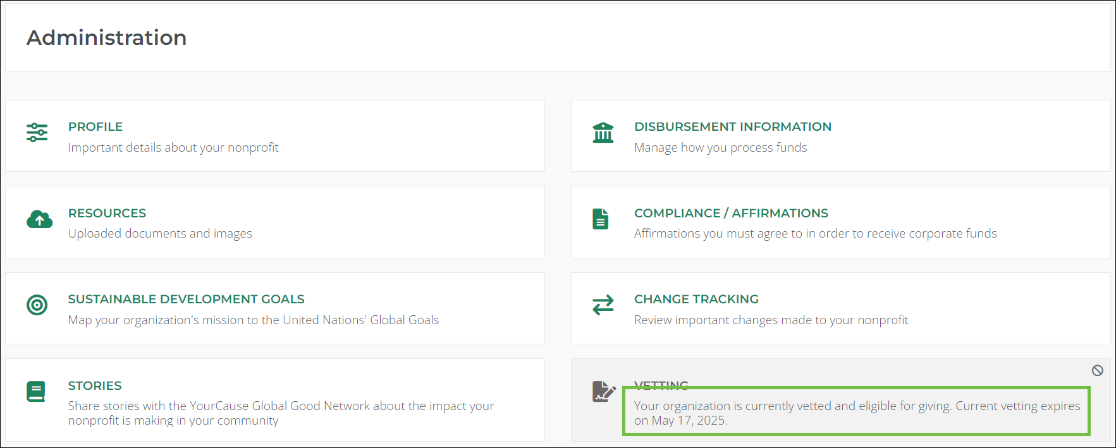This screenshot has height=448, width=1116.
Task: Click the VETTING title
Action: point(661,385)
